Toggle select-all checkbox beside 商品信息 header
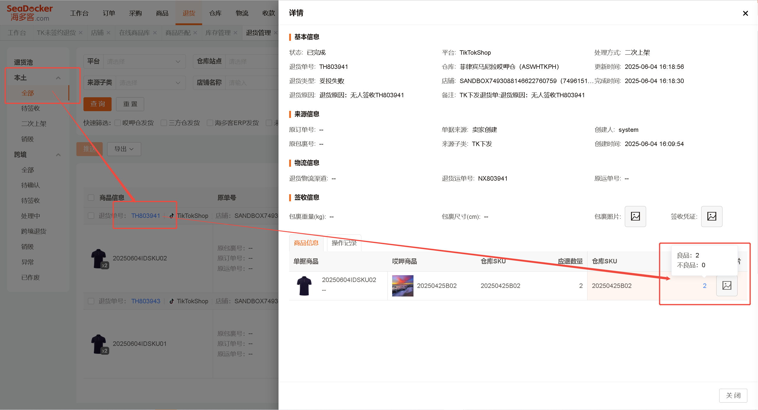 pyautogui.click(x=91, y=197)
